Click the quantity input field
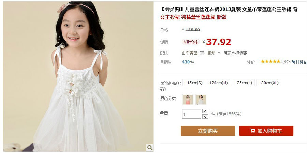Image resolution: width=307 pixels, height=153 pixels. coord(191,114)
